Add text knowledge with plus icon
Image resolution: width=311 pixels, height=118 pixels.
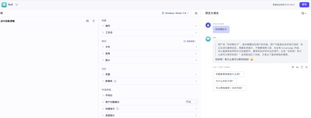196,47
